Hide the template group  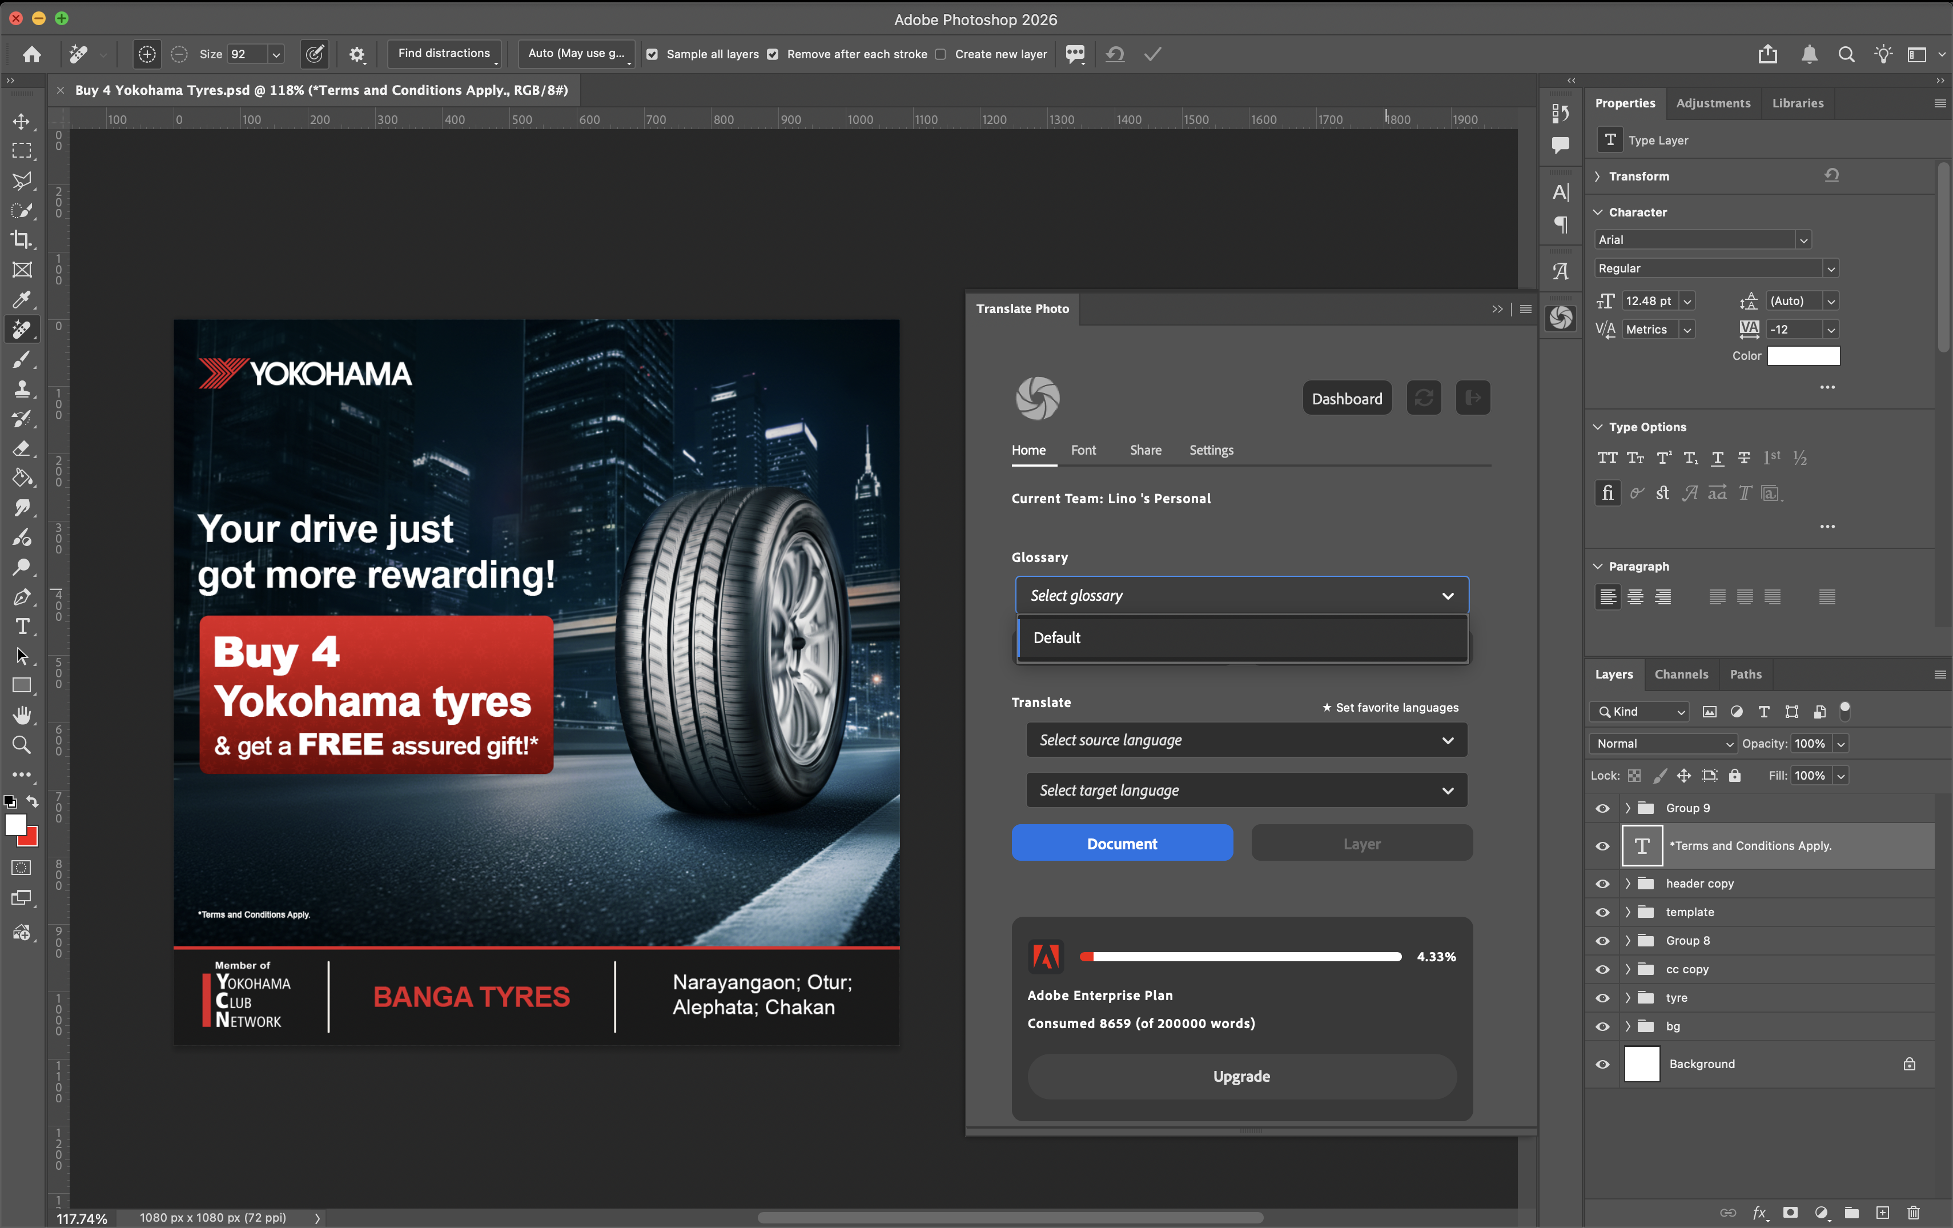[1602, 913]
